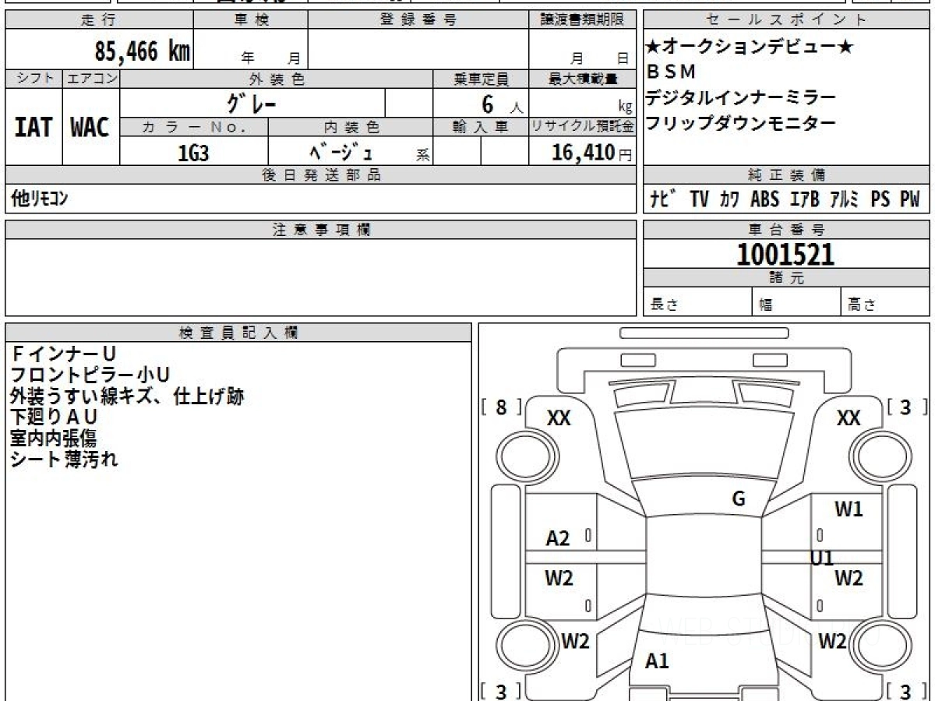Click the 譲渡書類期限 header
The width and height of the screenshot is (935, 701).
(583, 20)
